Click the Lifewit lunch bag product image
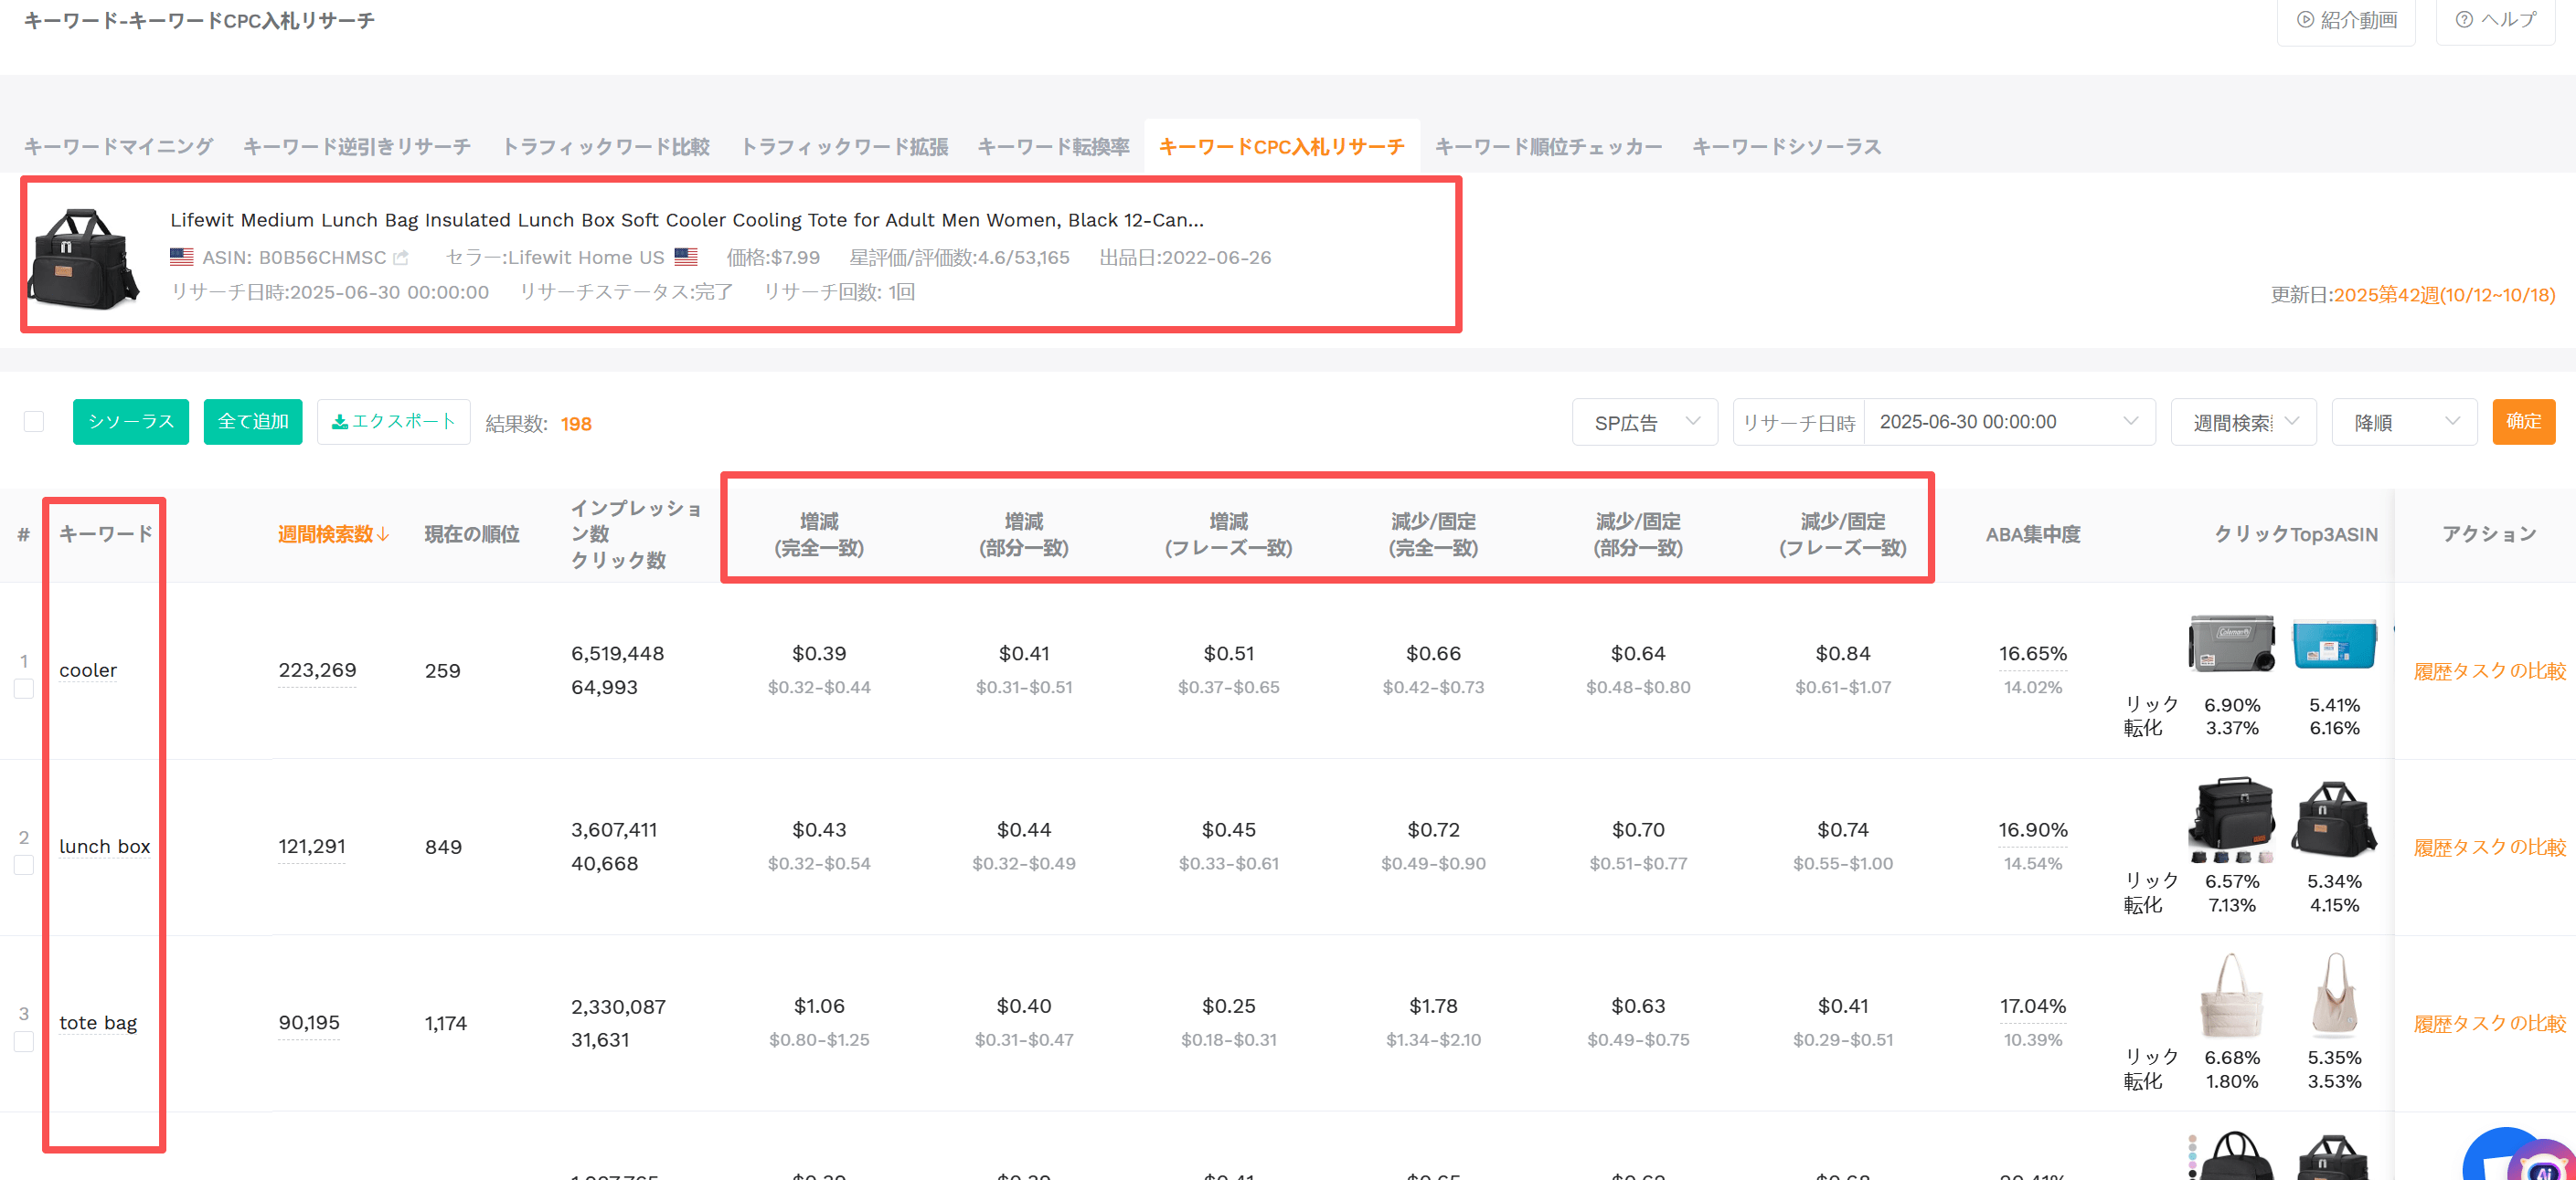The height and width of the screenshot is (1180, 2576). point(83,258)
